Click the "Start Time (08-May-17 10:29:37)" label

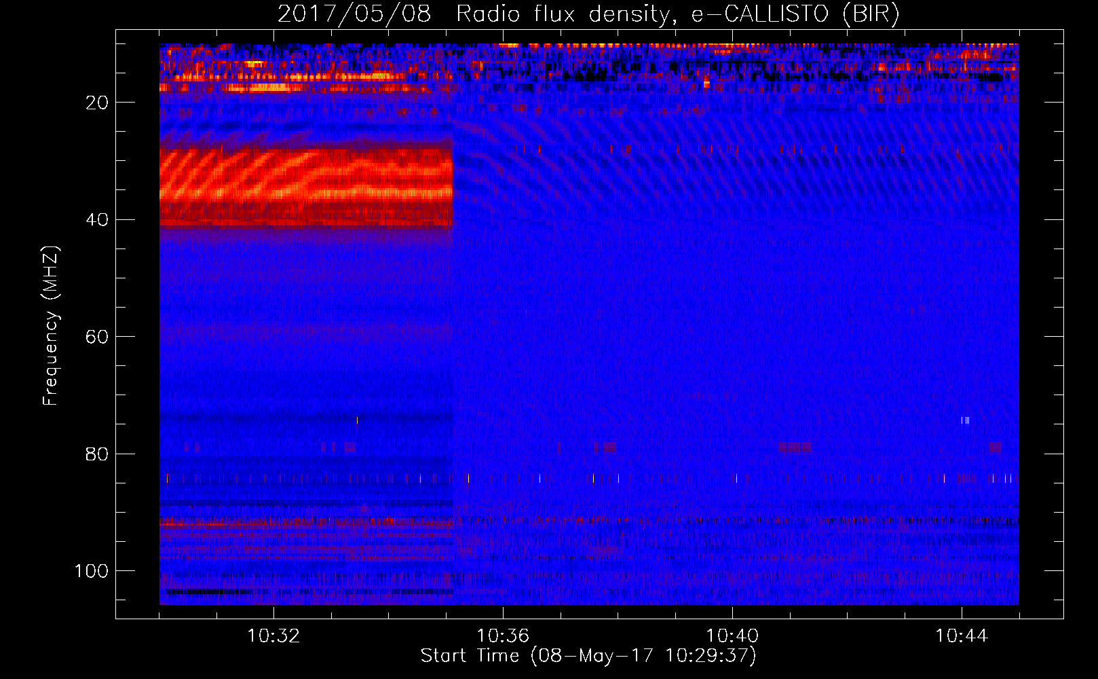click(x=588, y=656)
